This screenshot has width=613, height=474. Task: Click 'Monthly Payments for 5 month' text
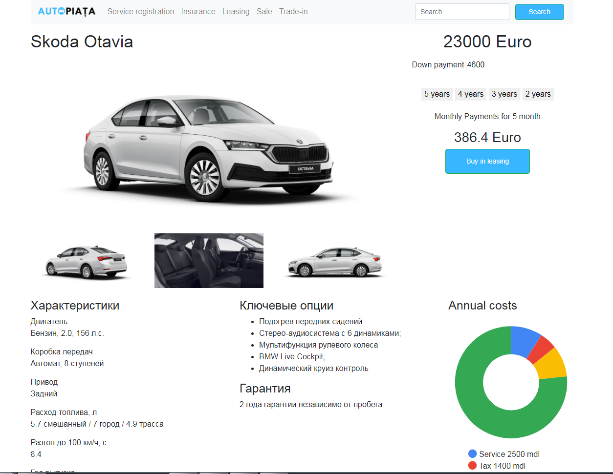point(487,116)
